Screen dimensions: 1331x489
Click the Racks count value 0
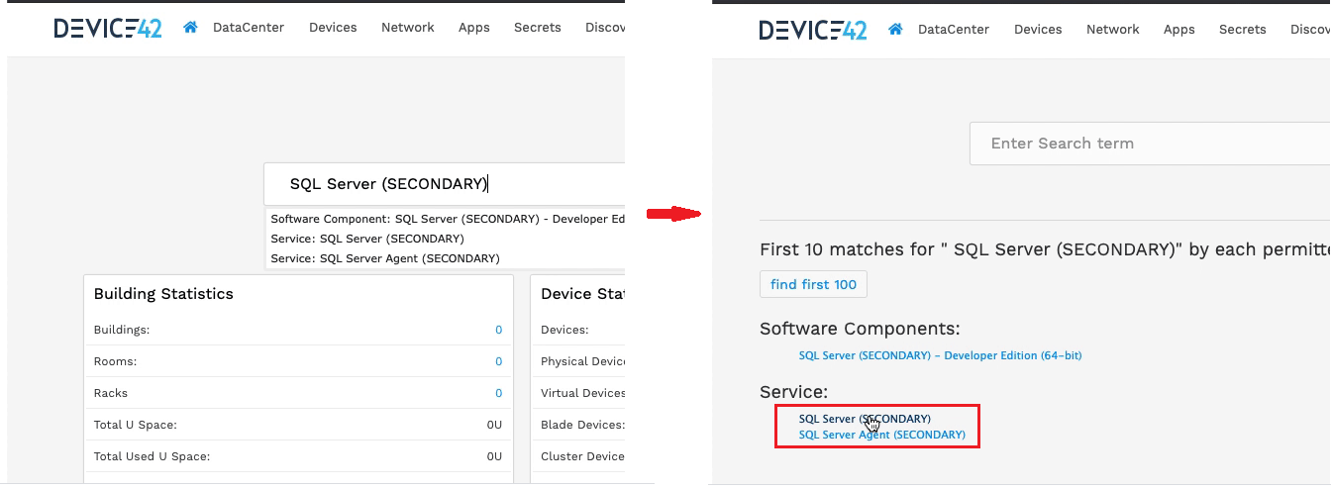point(499,393)
